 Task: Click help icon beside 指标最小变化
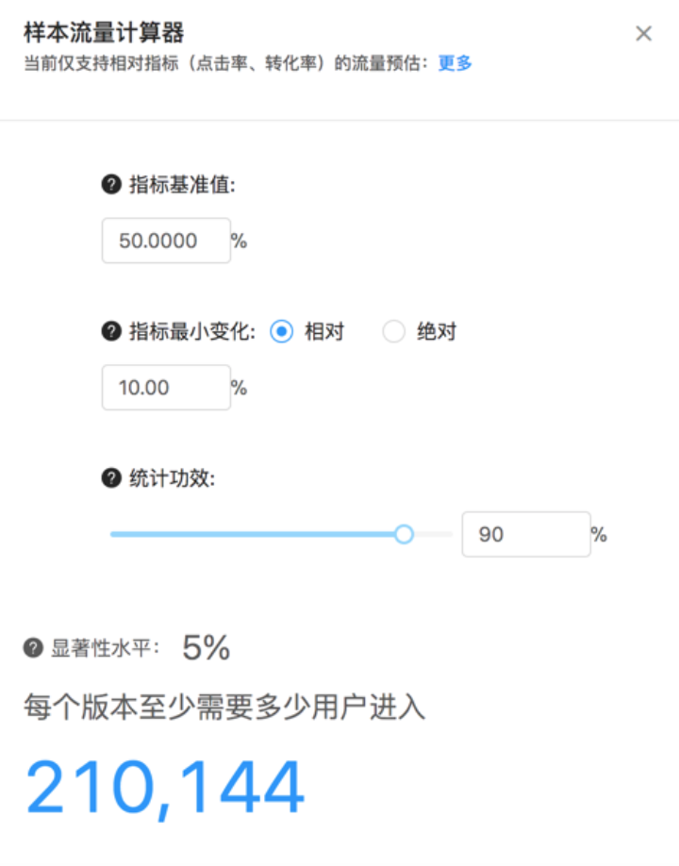point(111,331)
